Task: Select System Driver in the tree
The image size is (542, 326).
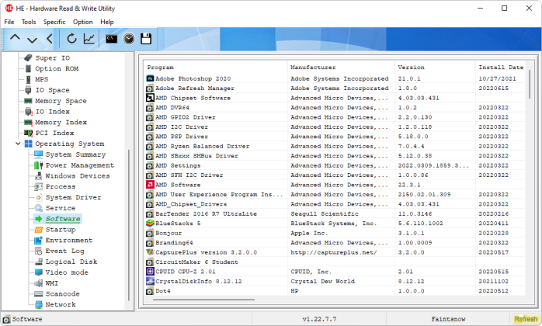Action: click(73, 197)
